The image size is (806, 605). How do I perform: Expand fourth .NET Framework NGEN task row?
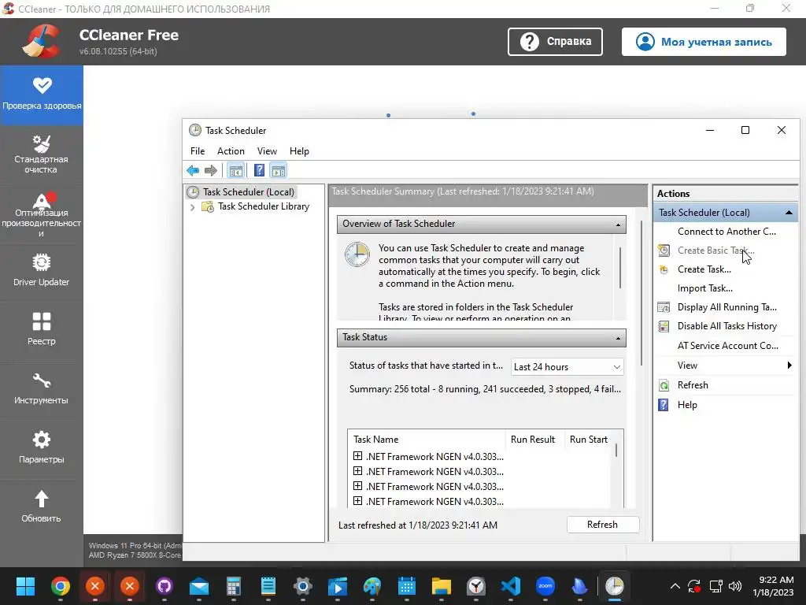click(x=358, y=500)
